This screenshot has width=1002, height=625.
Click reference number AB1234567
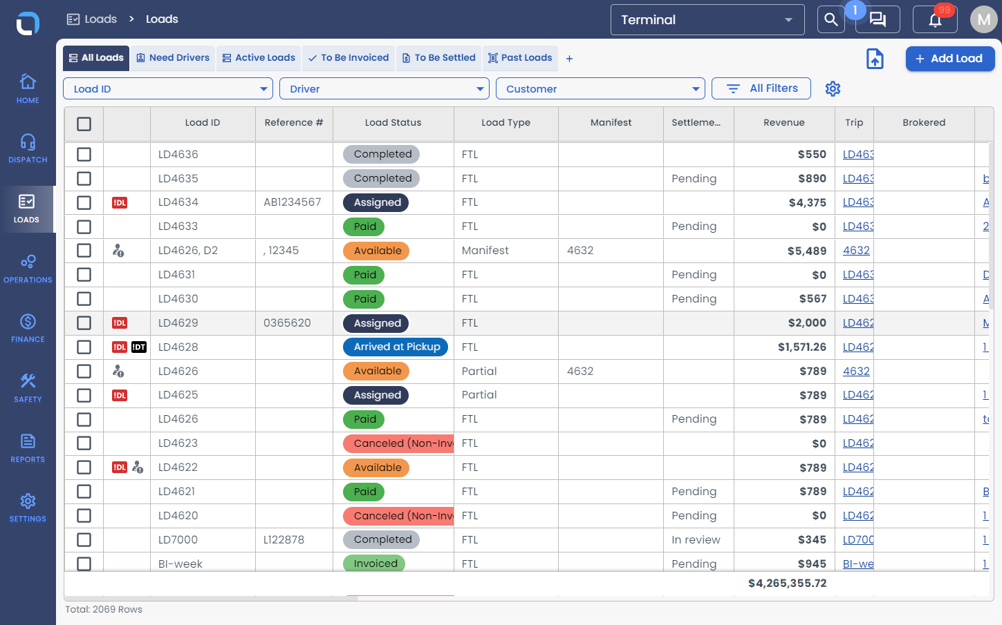[x=292, y=202]
